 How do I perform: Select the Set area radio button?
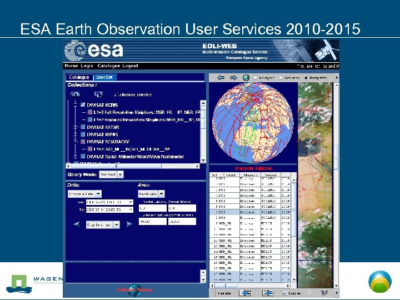click(x=281, y=78)
